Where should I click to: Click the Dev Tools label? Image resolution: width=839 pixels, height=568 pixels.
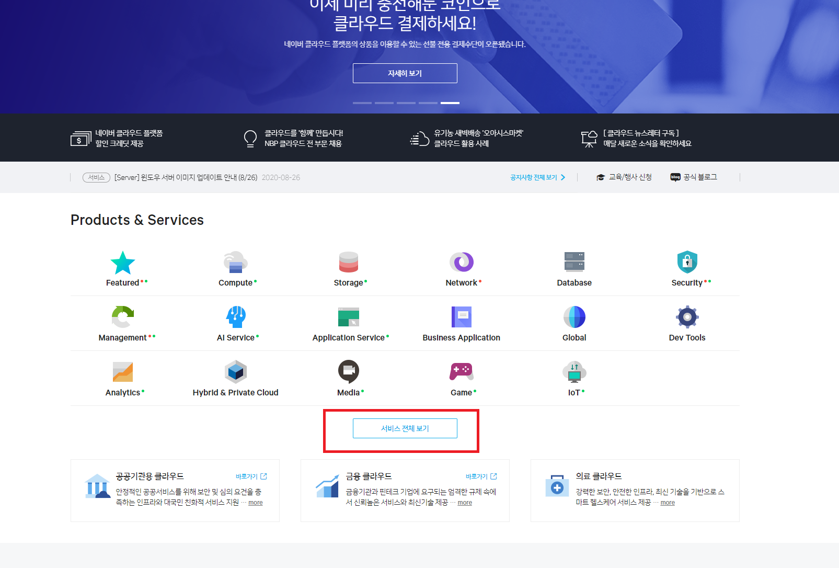point(687,338)
